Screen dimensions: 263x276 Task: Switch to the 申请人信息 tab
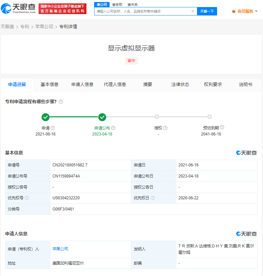tap(82, 84)
